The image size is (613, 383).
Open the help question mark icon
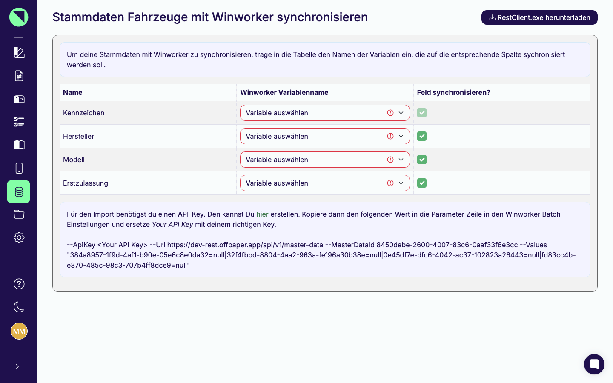pos(19,284)
